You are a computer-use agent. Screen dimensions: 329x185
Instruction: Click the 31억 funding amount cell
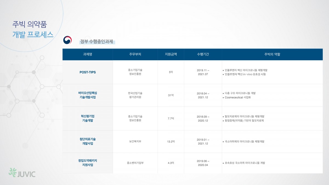click(x=171, y=95)
